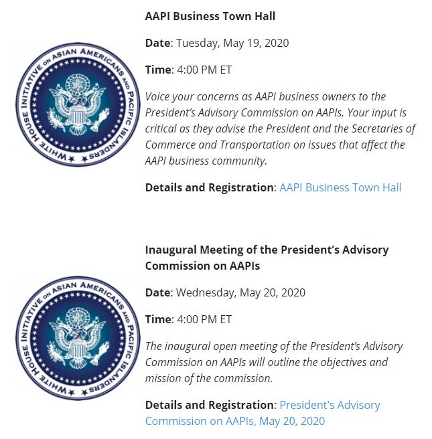This screenshot has height=439, width=432.
Task: Select the date Tuesday, May 19, 2020
Action: (232, 43)
